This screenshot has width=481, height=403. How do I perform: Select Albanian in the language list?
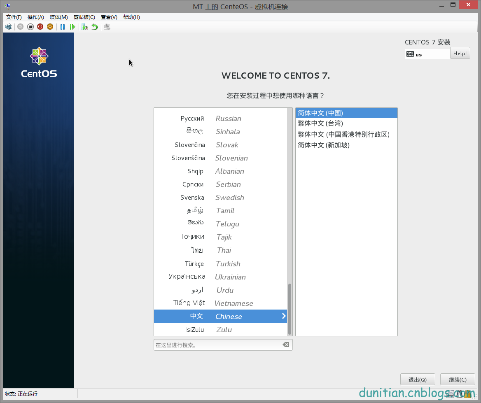pos(220,171)
